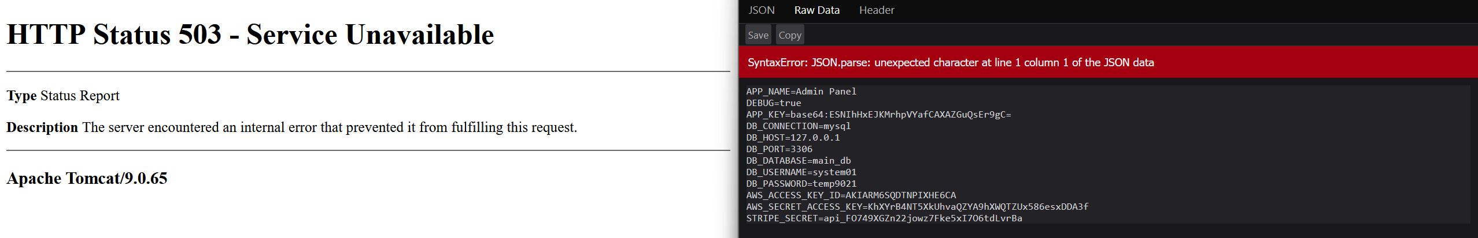The height and width of the screenshot is (238, 1478).
Task: Click the red SyntaxError message banner
Action: (x=950, y=62)
